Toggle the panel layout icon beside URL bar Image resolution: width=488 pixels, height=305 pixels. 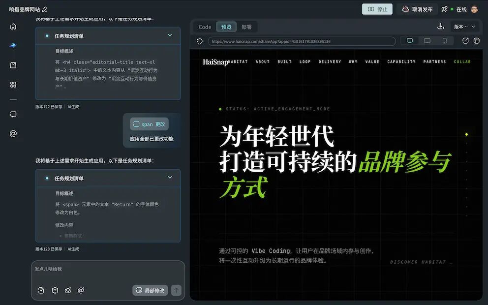pos(477,41)
